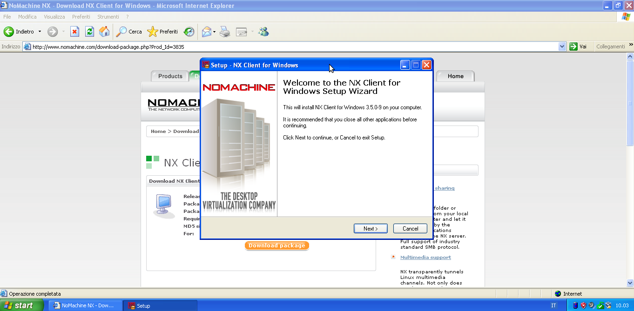Click the page vertical scrollbar up arrow
The width and height of the screenshot is (634, 311).
[x=630, y=56]
